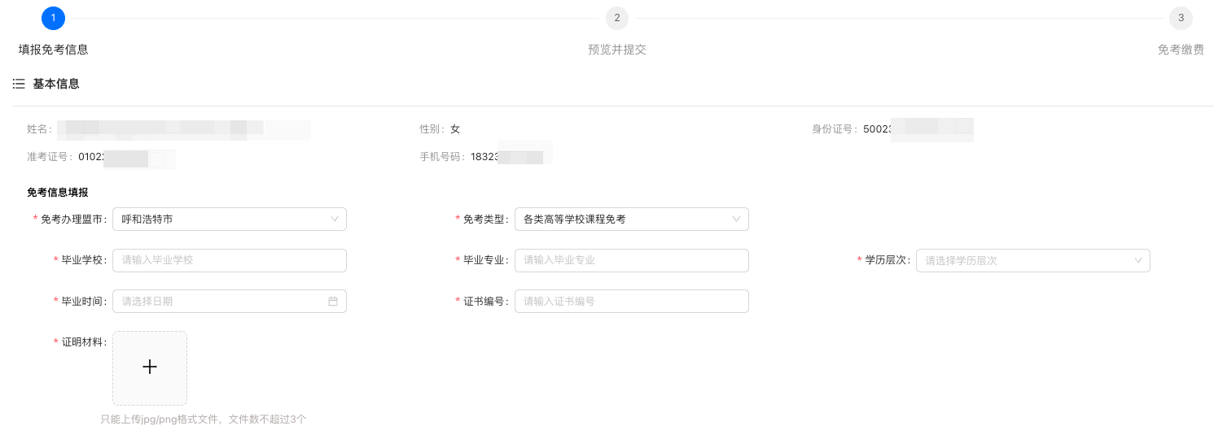Select the 填报免考信息 step label

[x=54, y=50]
